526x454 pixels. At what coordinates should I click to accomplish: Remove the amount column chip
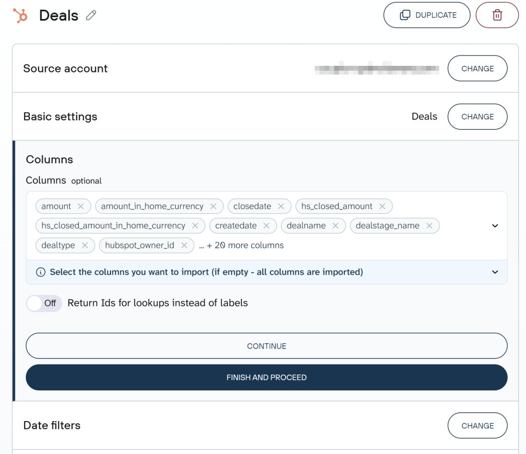[x=81, y=206]
